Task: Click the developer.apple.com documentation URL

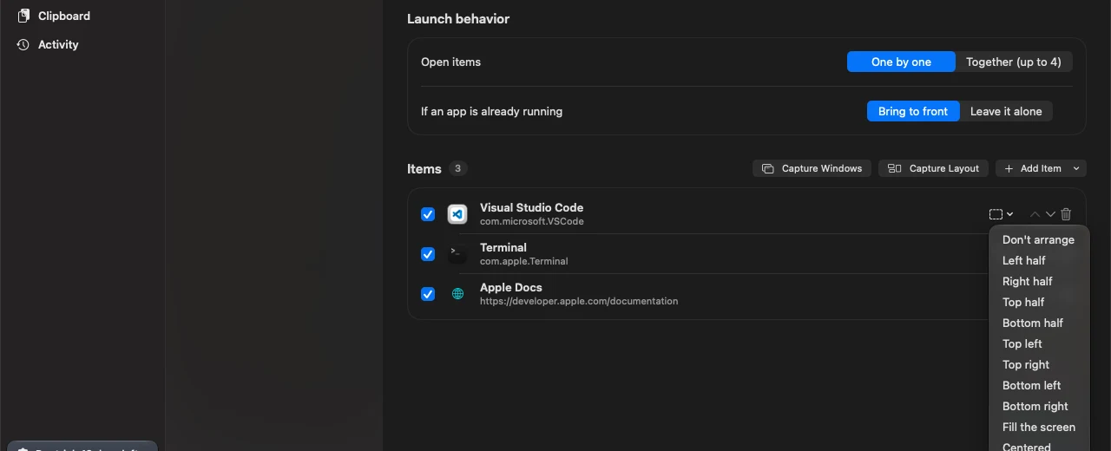Action: pos(579,301)
